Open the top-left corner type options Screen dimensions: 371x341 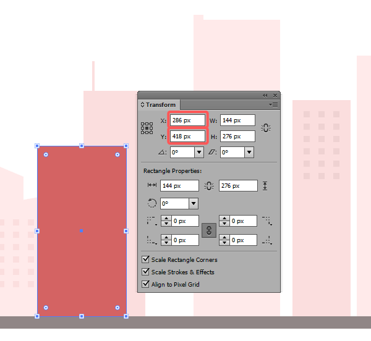[x=151, y=221]
